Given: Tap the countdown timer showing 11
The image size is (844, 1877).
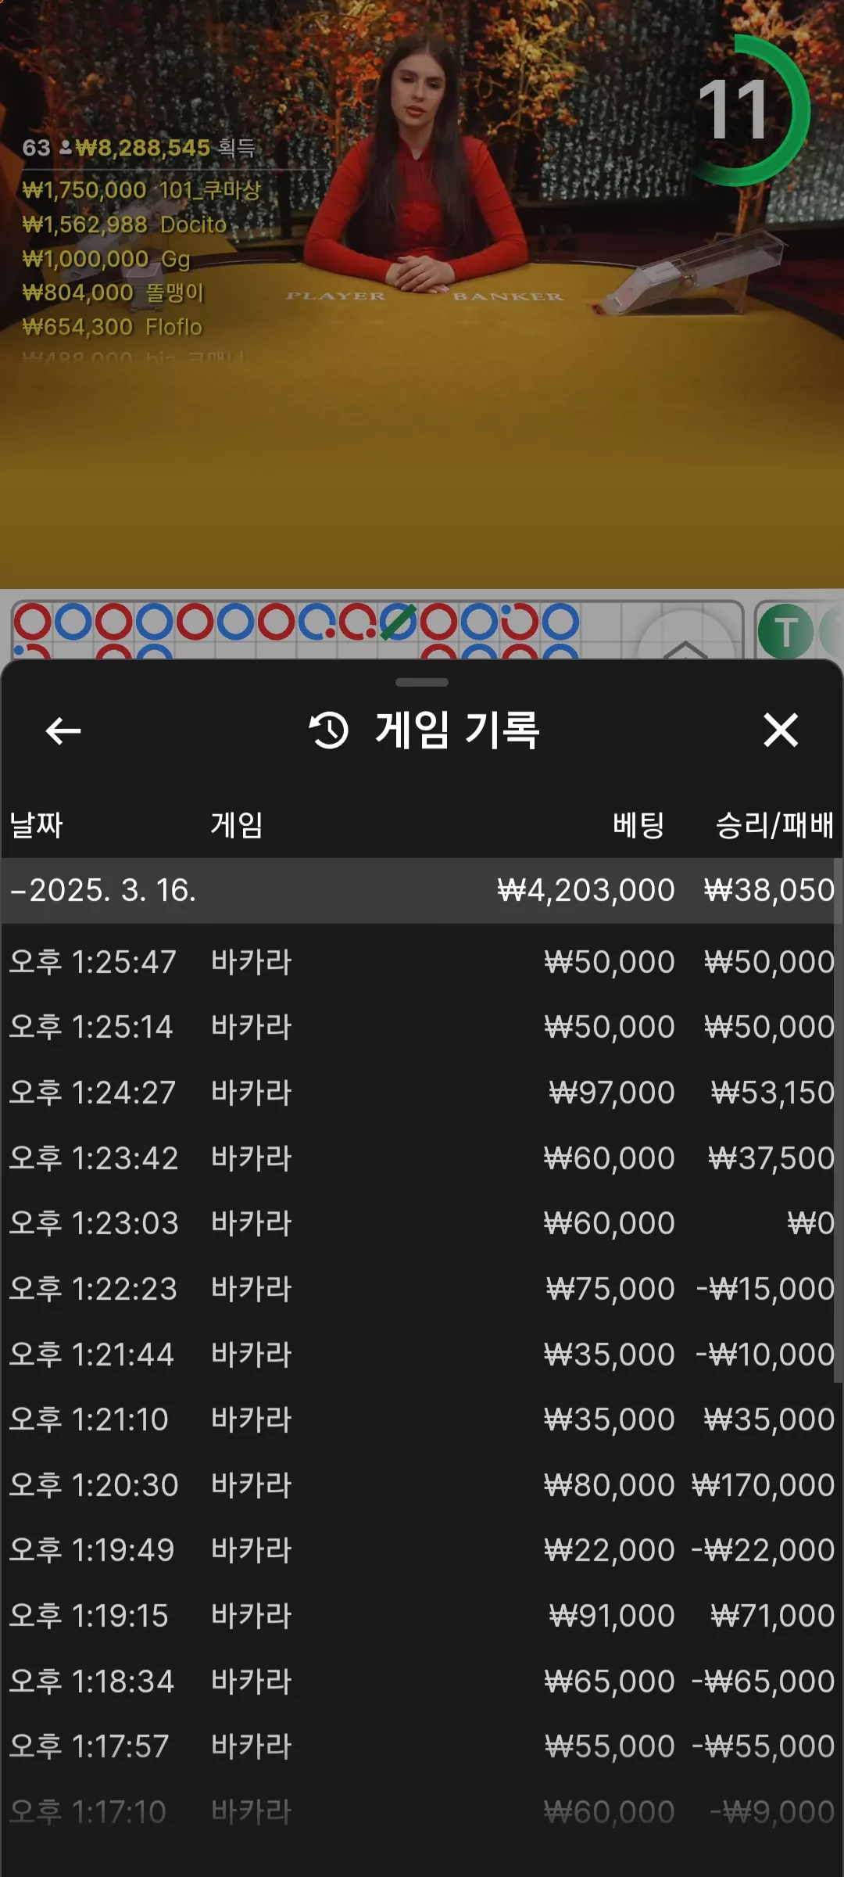Looking at the screenshot, I should tap(736, 110).
